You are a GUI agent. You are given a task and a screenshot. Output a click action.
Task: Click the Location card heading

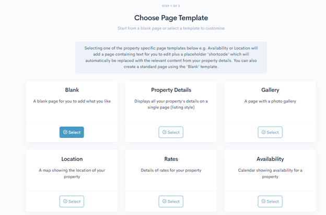(x=72, y=159)
